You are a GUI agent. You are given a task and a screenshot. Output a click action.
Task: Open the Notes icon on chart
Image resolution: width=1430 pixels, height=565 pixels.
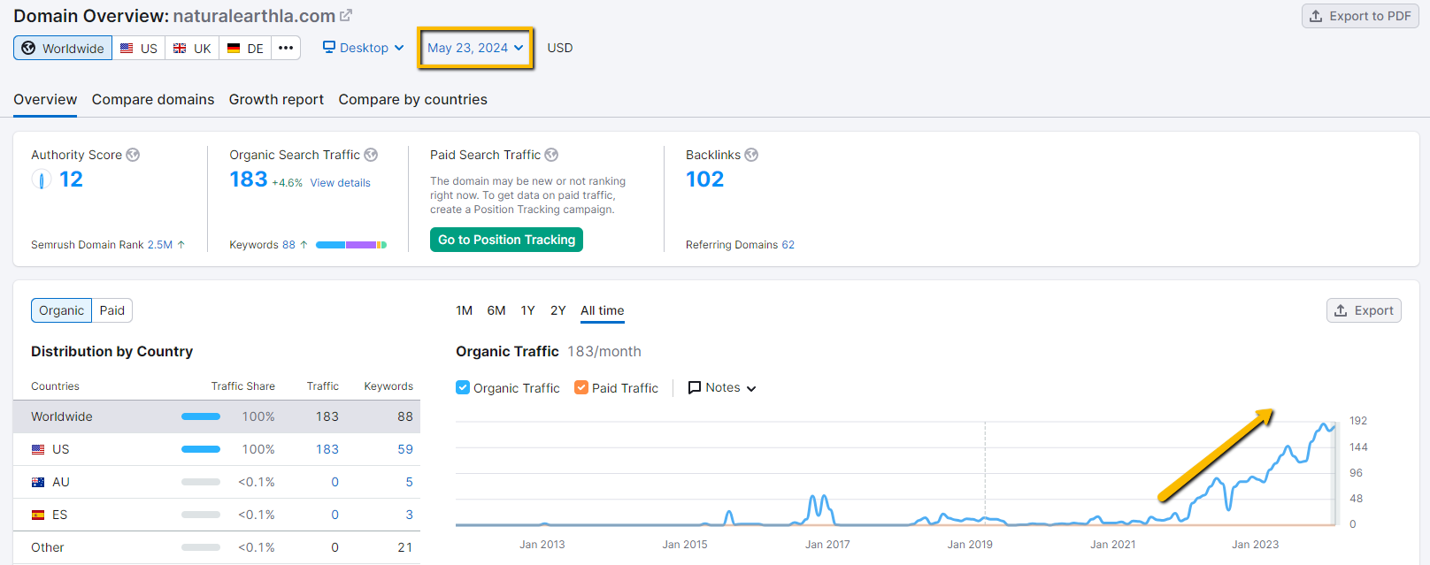695,387
